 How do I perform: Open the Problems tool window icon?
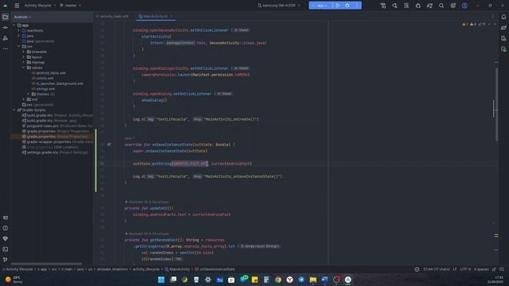click(x=6, y=228)
